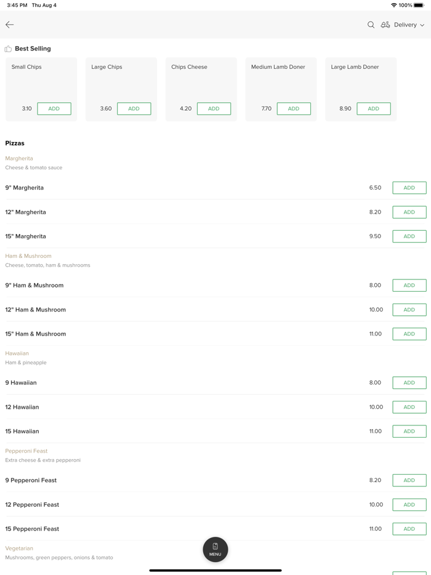
Task: Add 15 Pepperoni Feast pizza
Action: point(409,529)
